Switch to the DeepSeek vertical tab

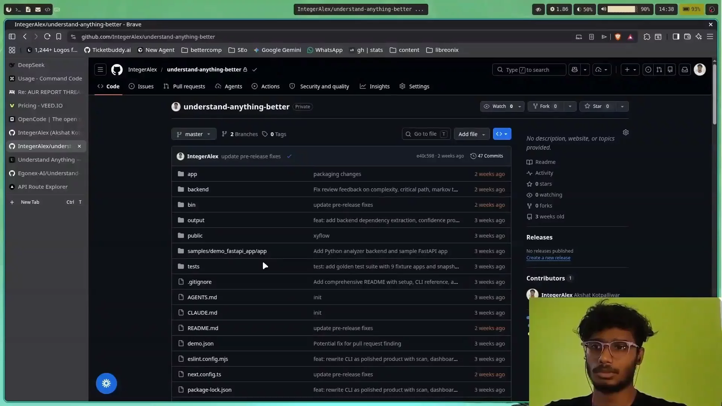click(46, 65)
